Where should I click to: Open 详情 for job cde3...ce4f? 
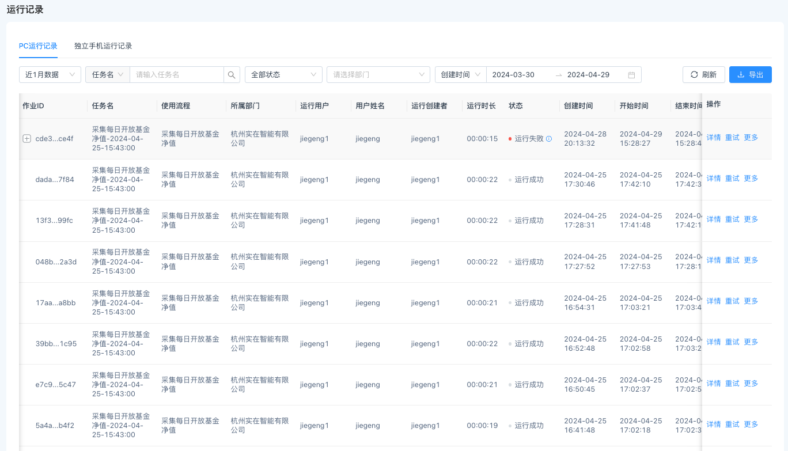(713, 138)
